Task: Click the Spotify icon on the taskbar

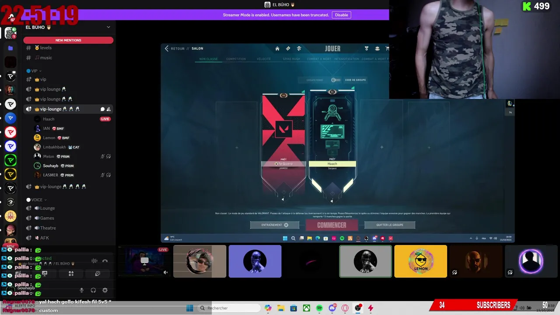Action: point(319,308)
